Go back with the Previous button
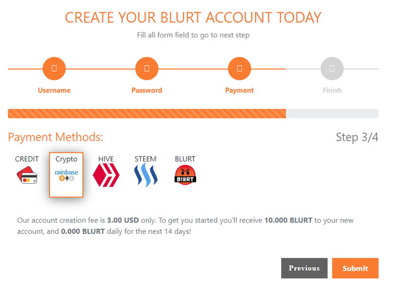This screenshot has width=404, height=295. [x=304, y=268]
